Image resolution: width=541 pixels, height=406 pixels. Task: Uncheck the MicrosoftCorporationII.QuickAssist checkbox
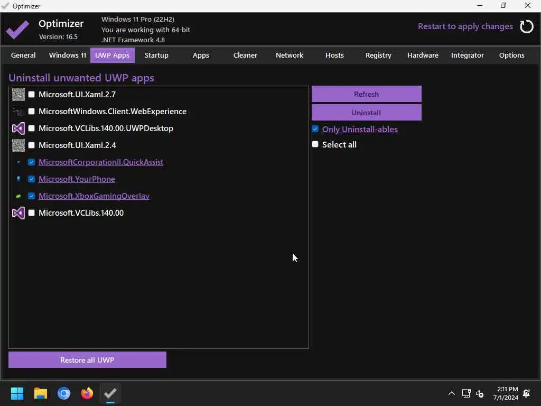coord(31,162)
